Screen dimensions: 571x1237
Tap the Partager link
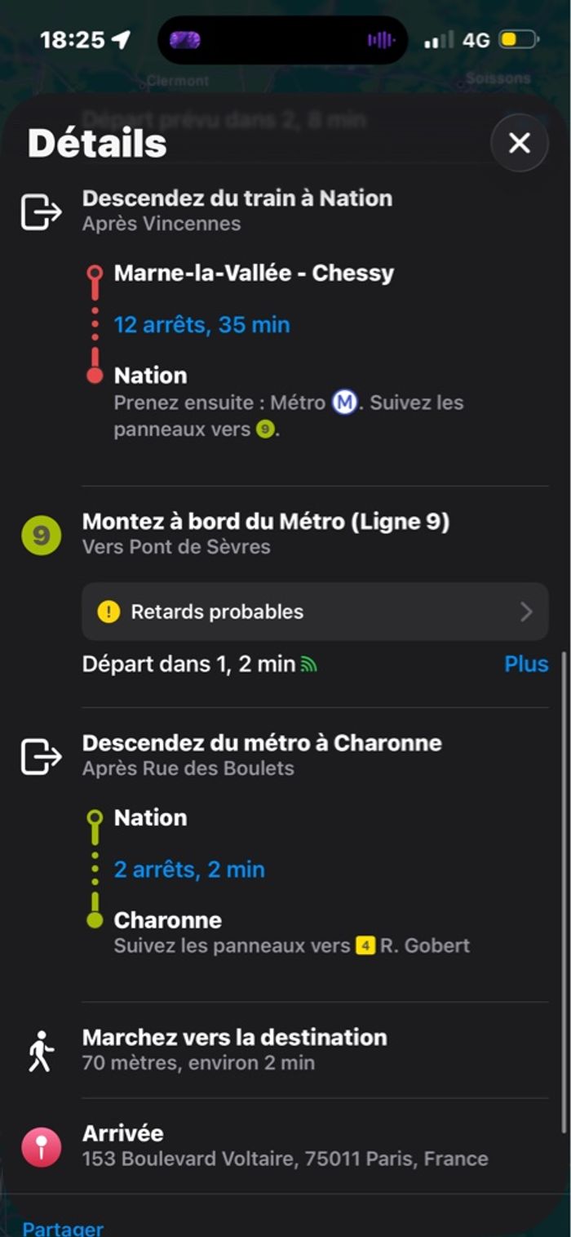(63, 1228)
